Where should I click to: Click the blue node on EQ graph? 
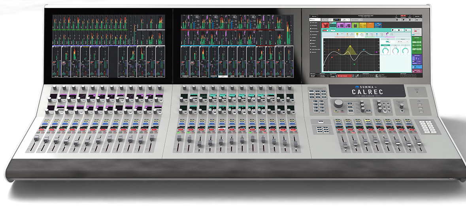coord(364,50)
